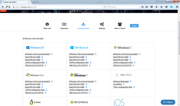Image resolution: width=180 pixels, height=106 pixels.
Task: Click .TBLK configuration files link
Action: [123, 87]
